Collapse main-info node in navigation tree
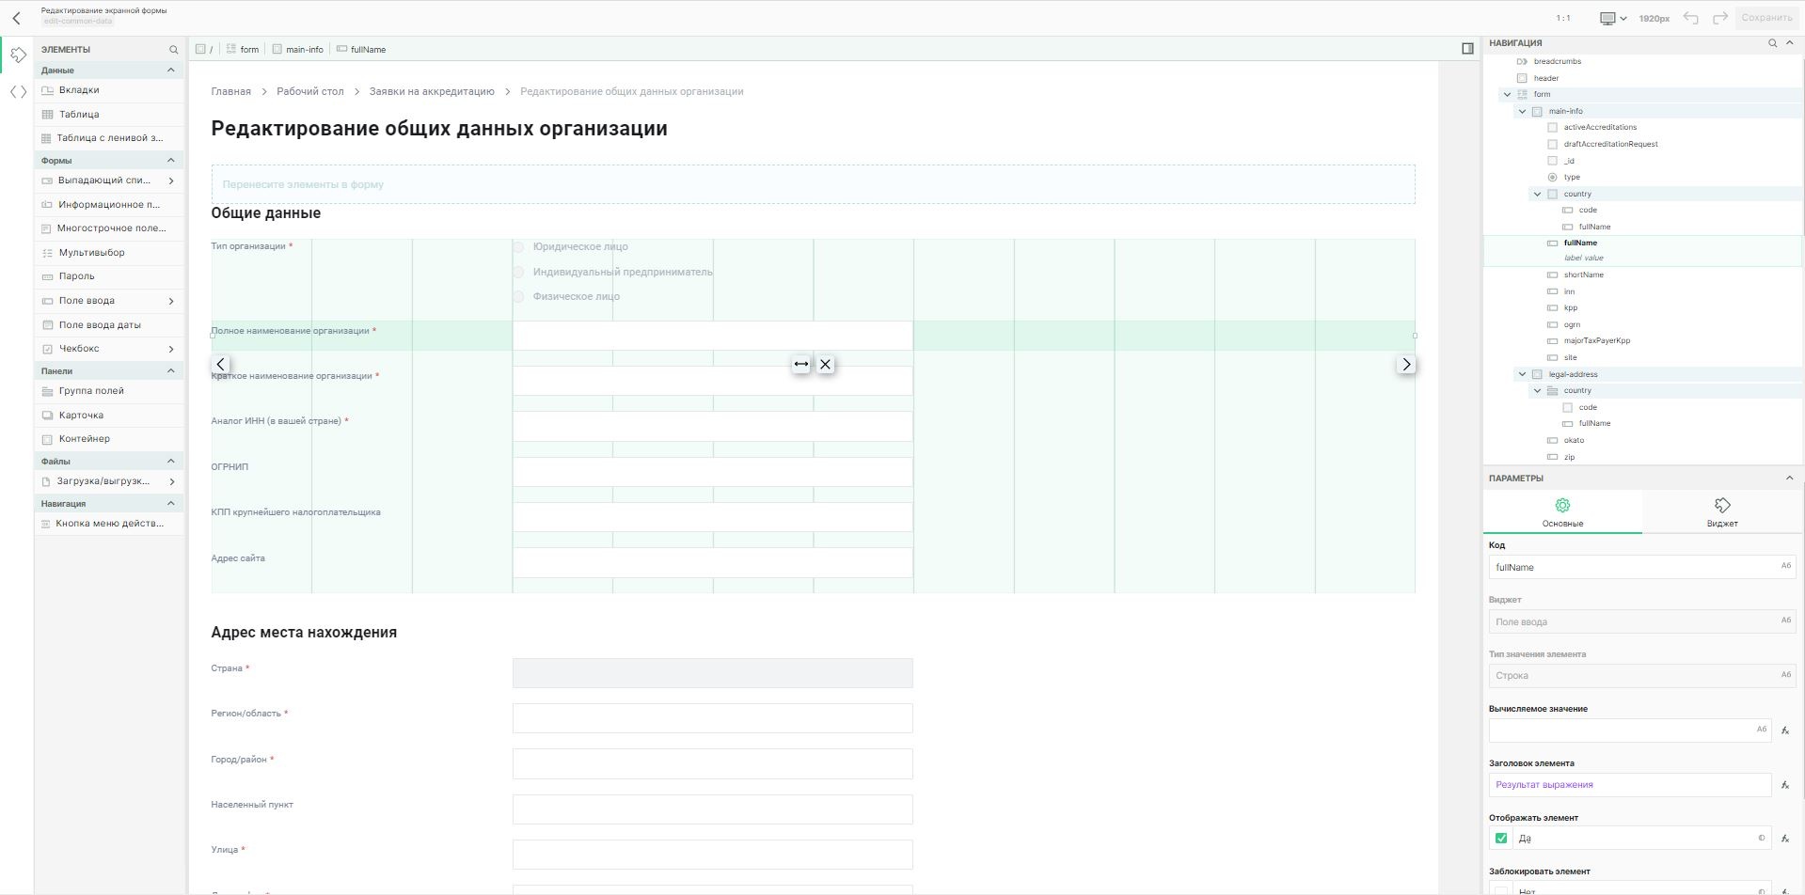Screen dimensions: 1805x895 click(x=1522, y=112)
